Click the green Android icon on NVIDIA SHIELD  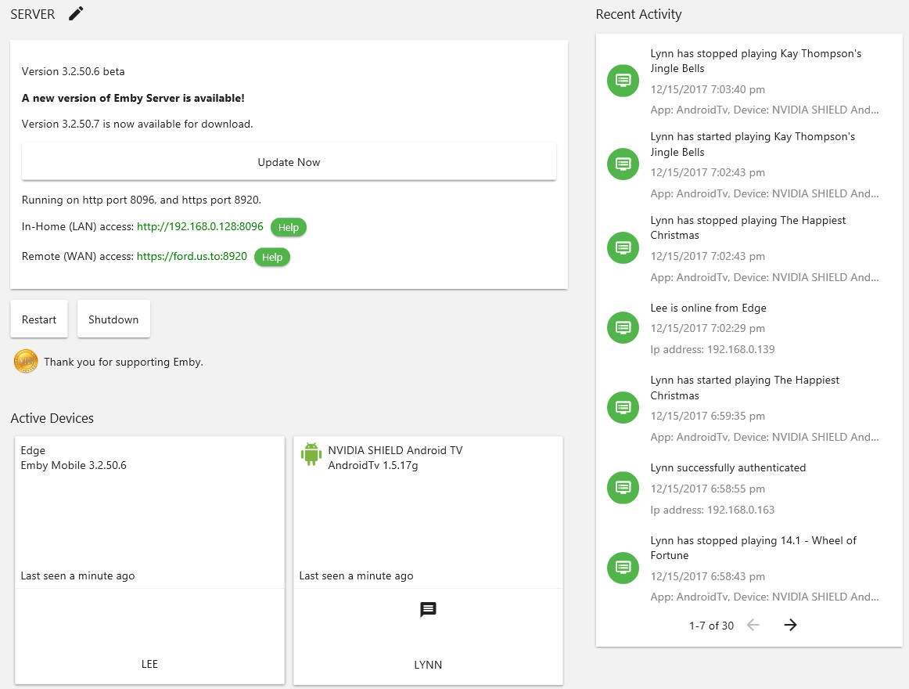pos(311,454)
